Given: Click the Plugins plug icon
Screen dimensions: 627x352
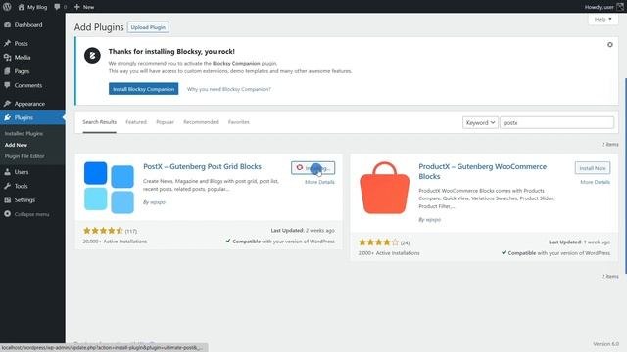Looking at the screenshot, I should [7, 117].
